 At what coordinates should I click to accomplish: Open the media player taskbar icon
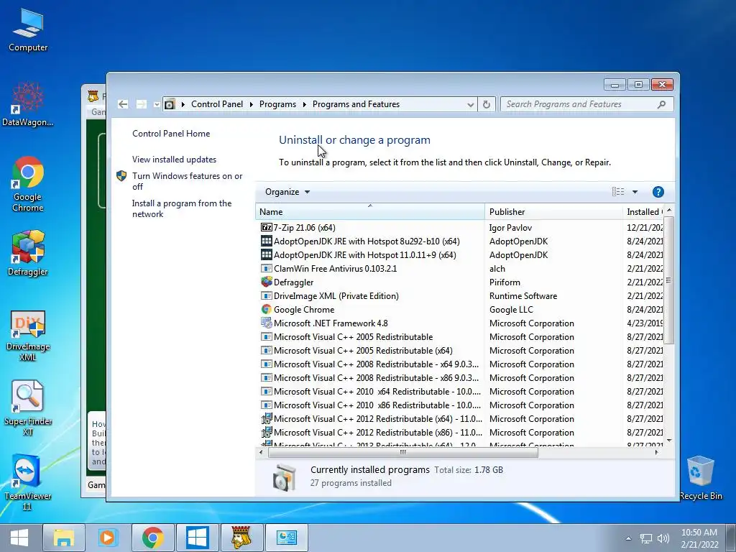[x=108, y=538]
